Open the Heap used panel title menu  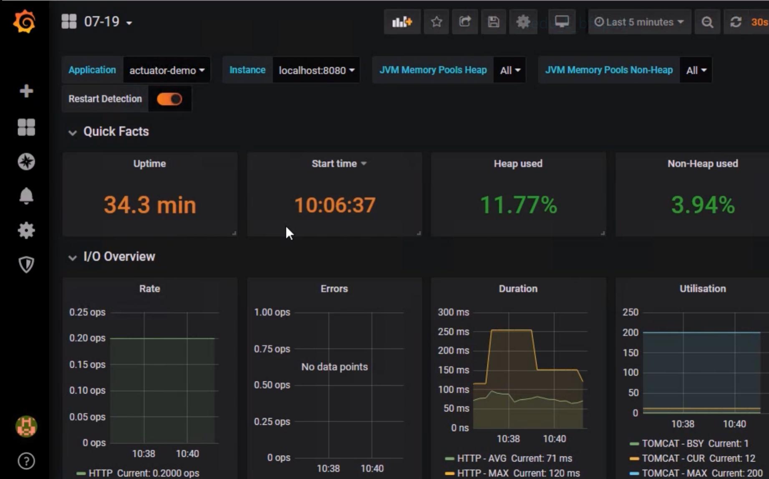pyautogui.click(x=518, y=164)
